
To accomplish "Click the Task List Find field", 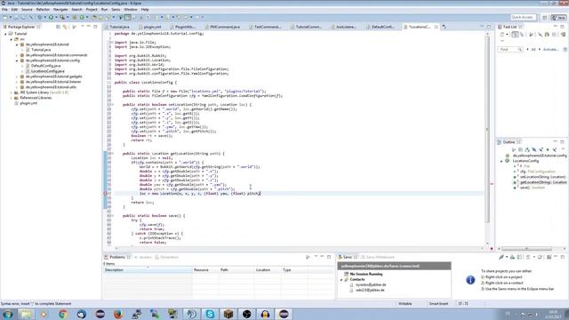I will coord(509,50).
